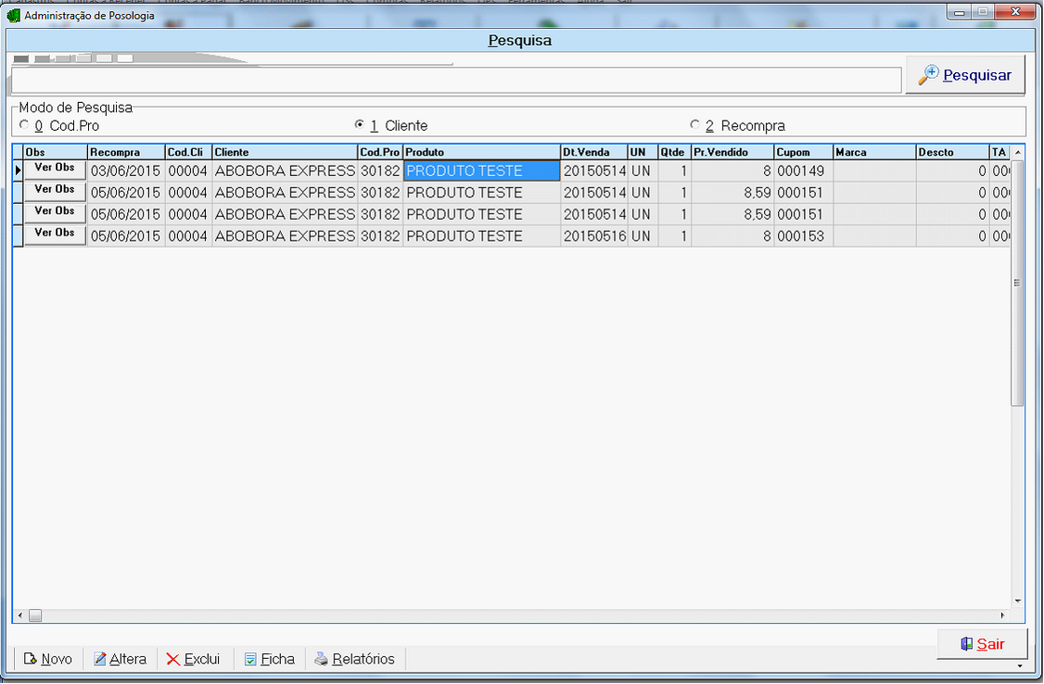Screen dimensions: 1044x684
Task: Click the Administração de Posologia title icon
Action: (x=13, y=15)
